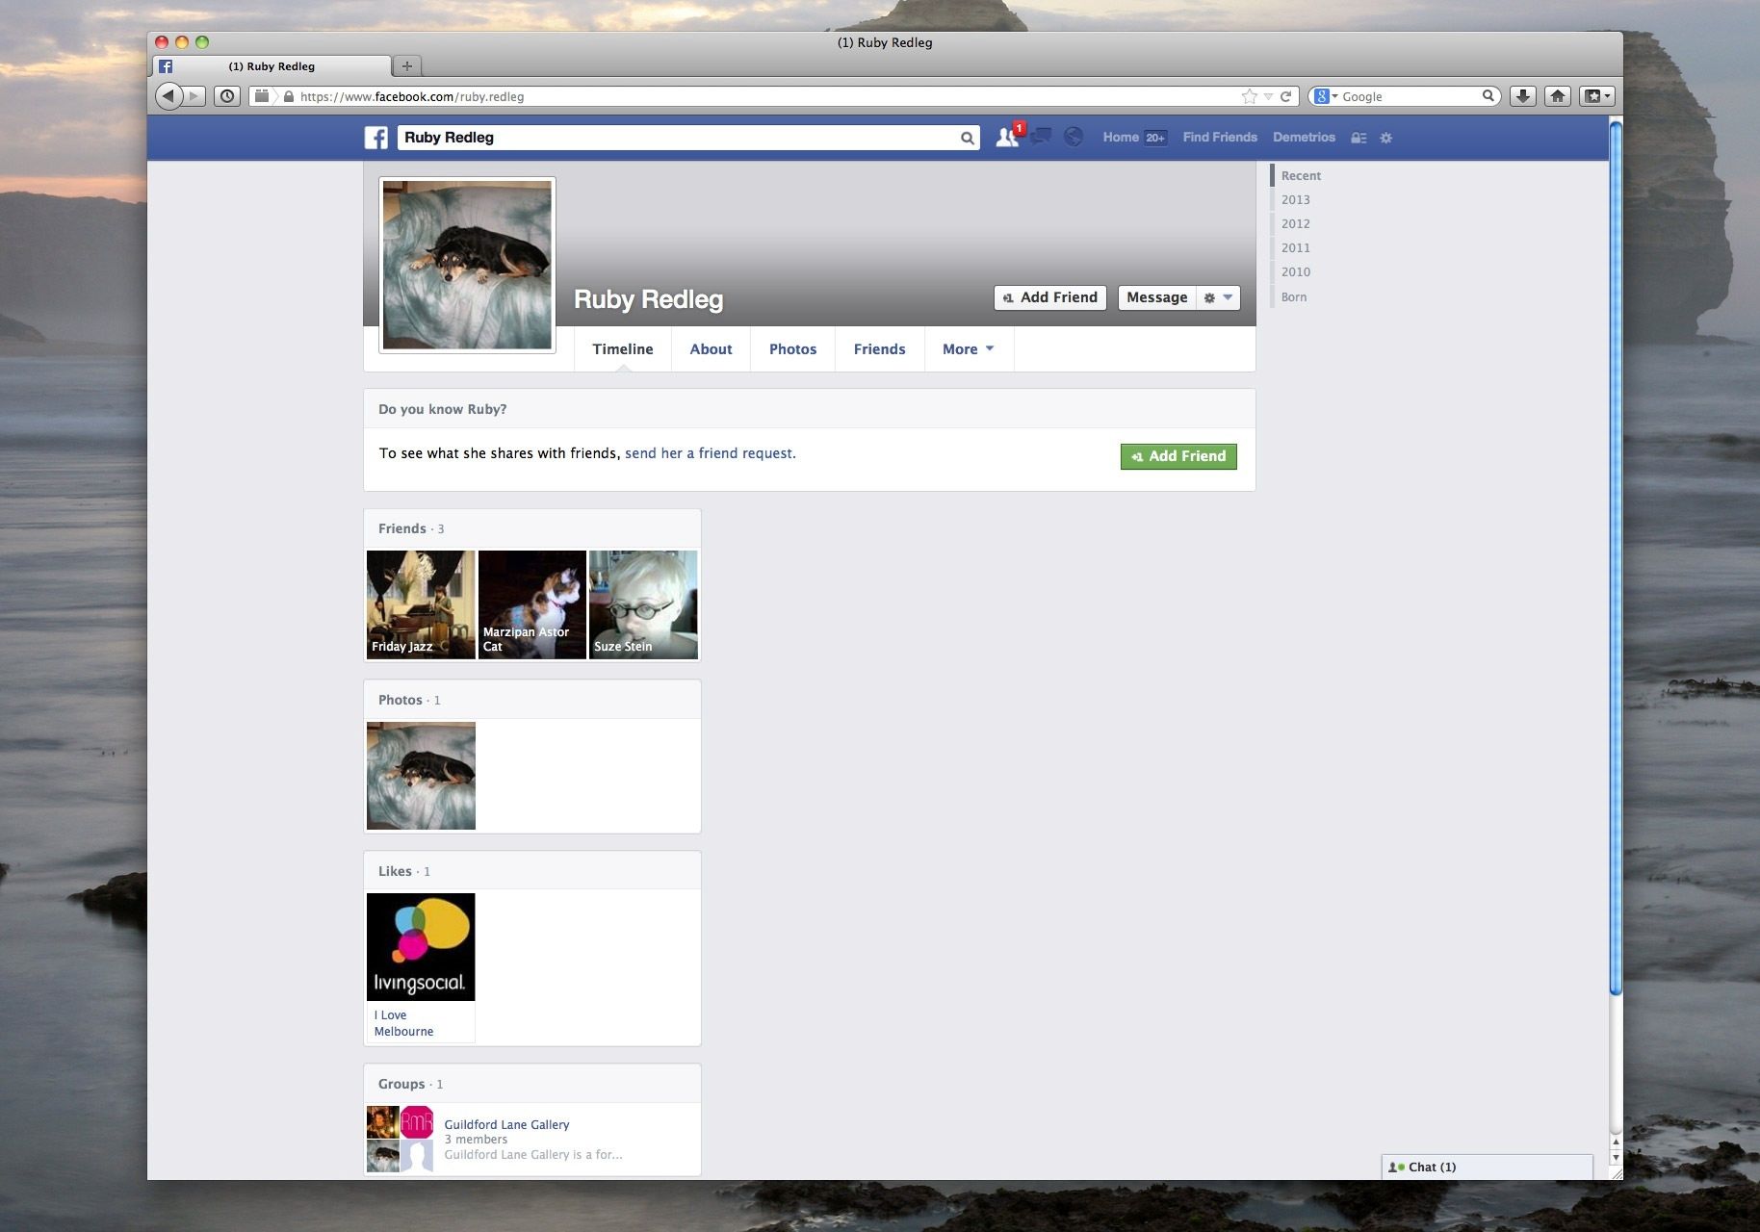Click the Guildford Lane Gallery group image
Viewport: 1760px width, 1232px height.
point(400,1139)
